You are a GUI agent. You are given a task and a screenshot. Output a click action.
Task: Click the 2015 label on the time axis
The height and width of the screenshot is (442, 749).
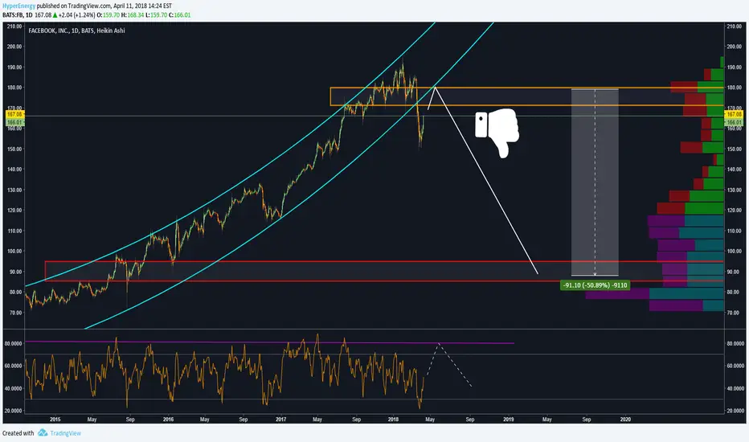(x=55, y=419)
